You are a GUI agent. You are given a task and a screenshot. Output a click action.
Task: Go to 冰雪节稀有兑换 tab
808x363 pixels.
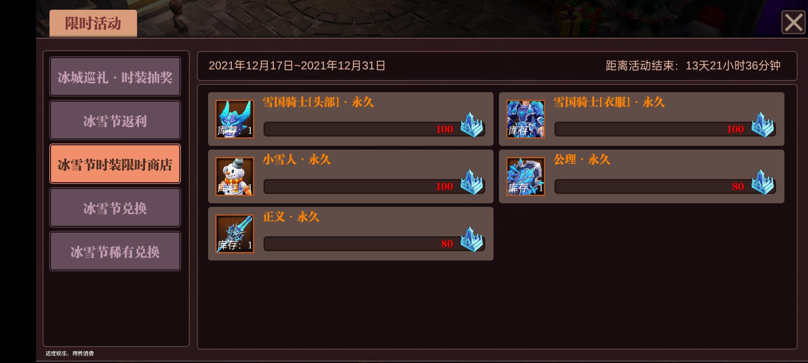115,251
